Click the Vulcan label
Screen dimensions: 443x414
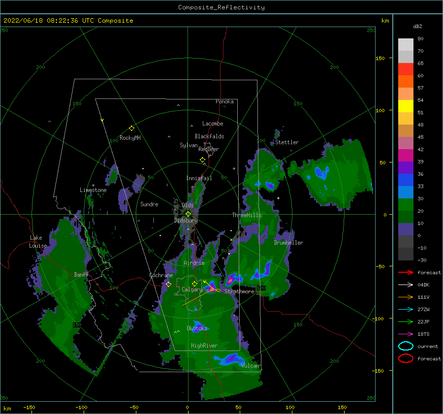click(250, 366)
